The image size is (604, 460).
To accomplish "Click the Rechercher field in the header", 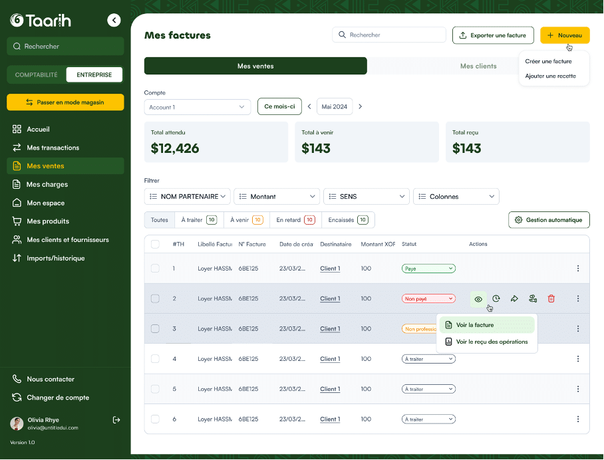I will 389,35.
